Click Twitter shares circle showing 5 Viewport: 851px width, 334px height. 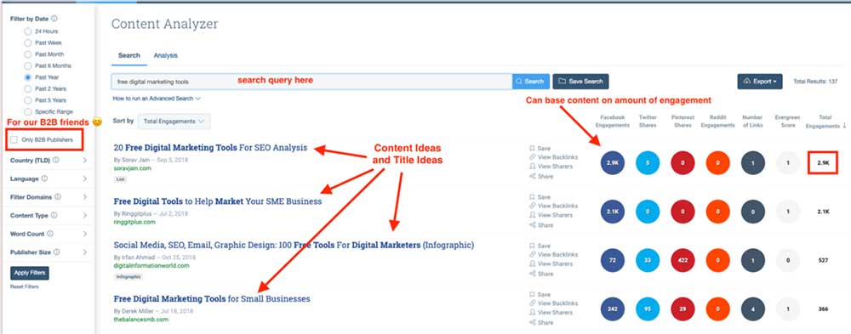648,162
